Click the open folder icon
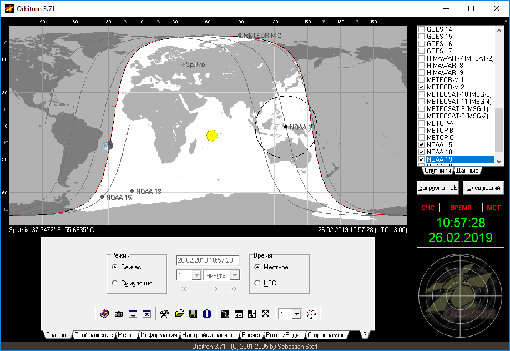The height and width of the screenshot is (351, 510). tap(179, 314)
